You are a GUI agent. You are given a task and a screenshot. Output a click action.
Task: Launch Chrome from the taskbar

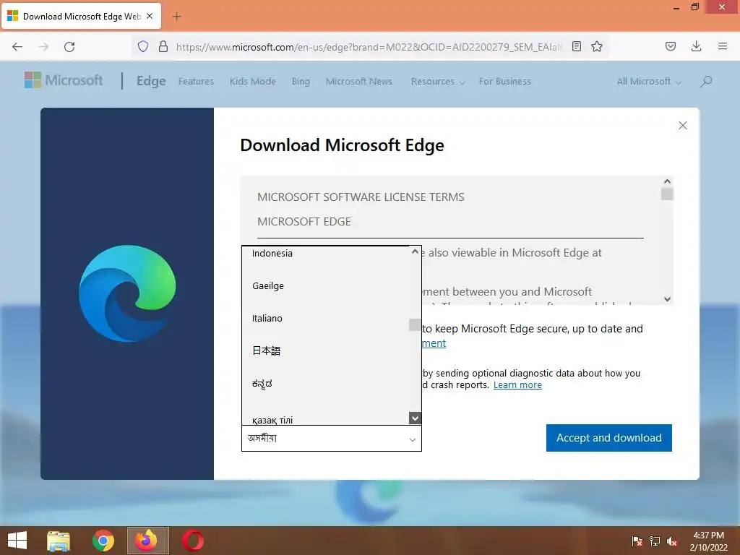pyautogui.click(x=103, y=541)
